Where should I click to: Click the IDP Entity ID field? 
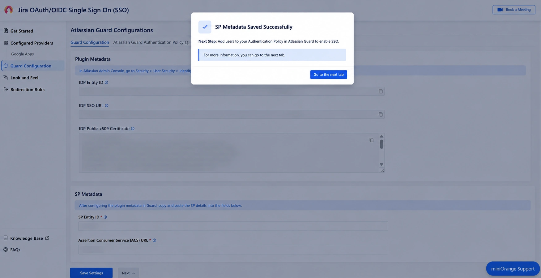pyautogui.click(x=232, y=91)
